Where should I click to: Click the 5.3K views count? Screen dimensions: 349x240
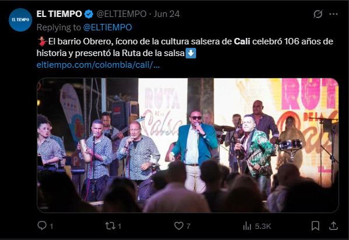coord(263,226)
